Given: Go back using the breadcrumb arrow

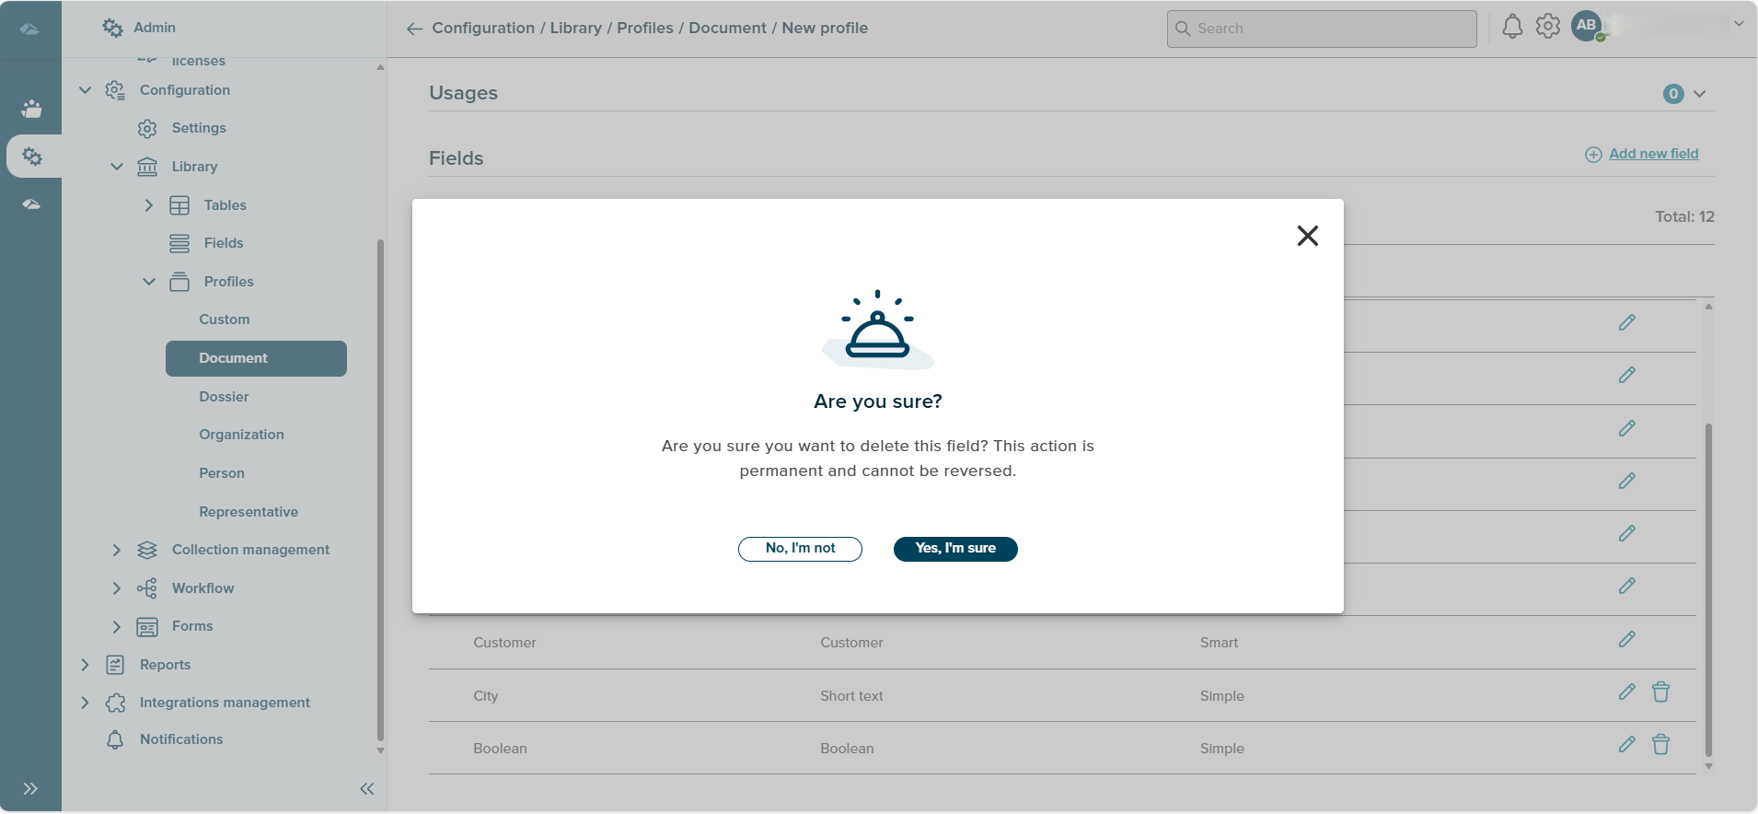Looking at the screenshot, I should point(414,29).
